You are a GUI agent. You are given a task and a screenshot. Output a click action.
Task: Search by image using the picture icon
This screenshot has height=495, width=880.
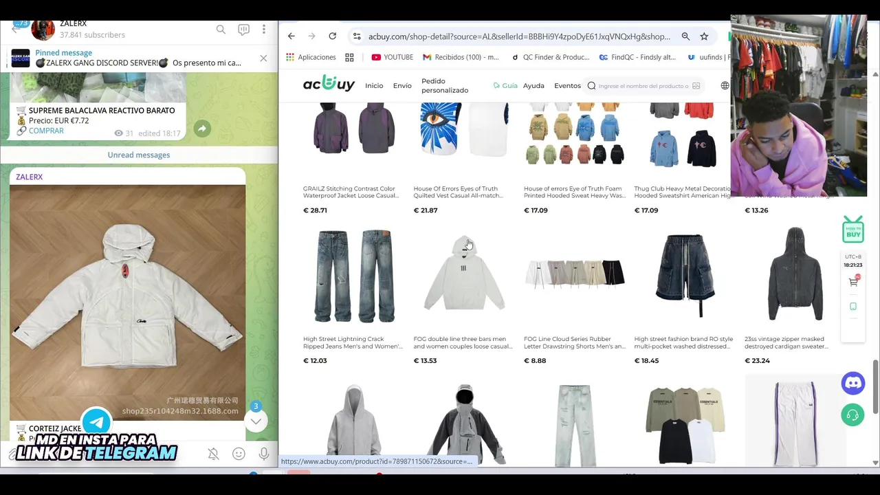tap(696, 86)
